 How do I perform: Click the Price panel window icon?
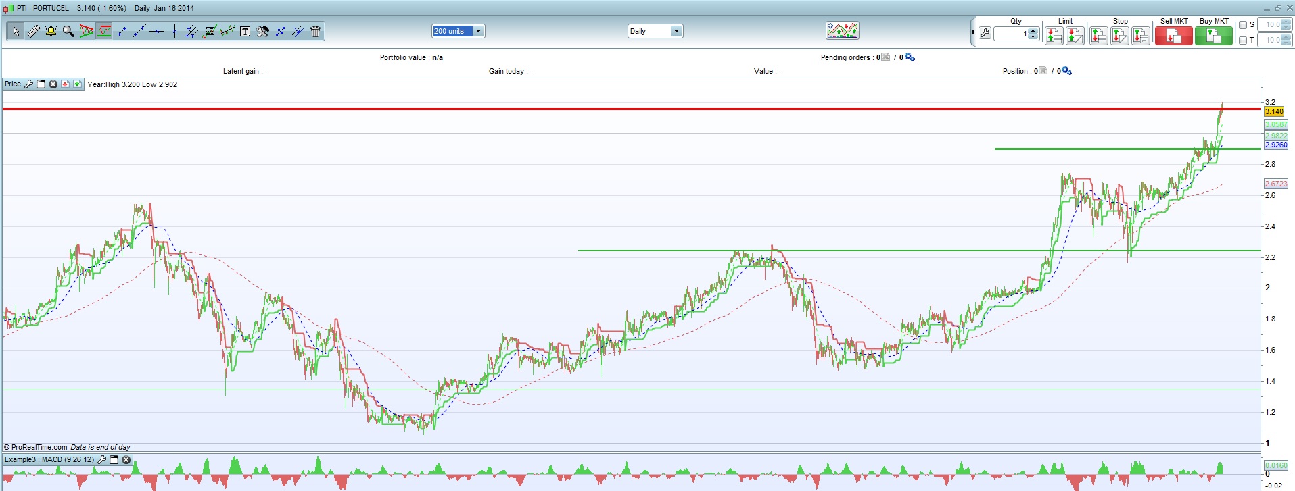[x=41, y=84]
